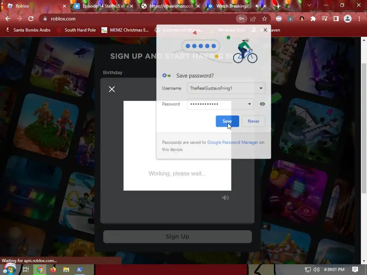Click Chrome icon on taskbar

40,270
